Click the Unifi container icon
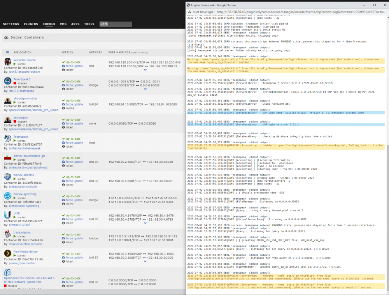 coord(8,214)
